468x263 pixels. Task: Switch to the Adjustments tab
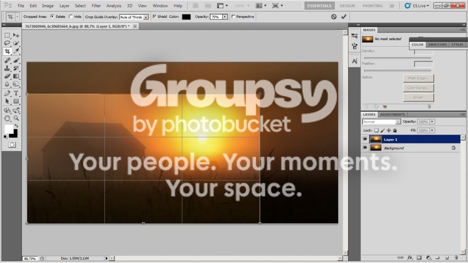coord(393,115)
